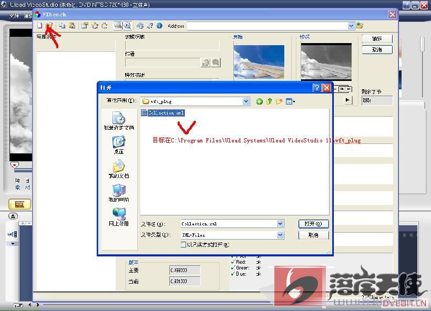The width and height of the screenshot is (431, 311).
Task: Click the folder icon right of Address bar
Action: (x=360, y=26)
